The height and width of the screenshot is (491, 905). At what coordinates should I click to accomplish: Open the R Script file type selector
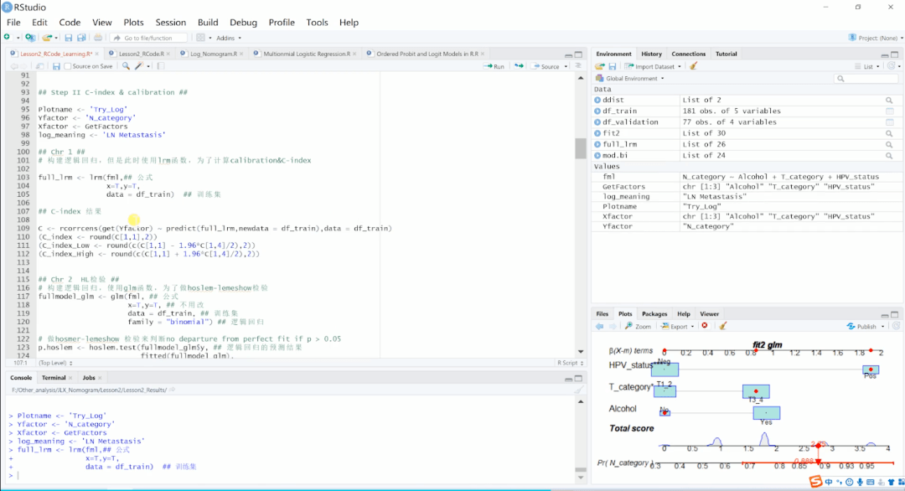570,363
